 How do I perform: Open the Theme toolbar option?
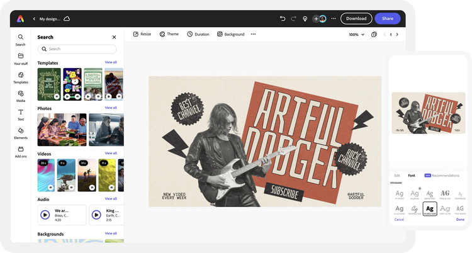pyautogui.click(x=169, y=34)
